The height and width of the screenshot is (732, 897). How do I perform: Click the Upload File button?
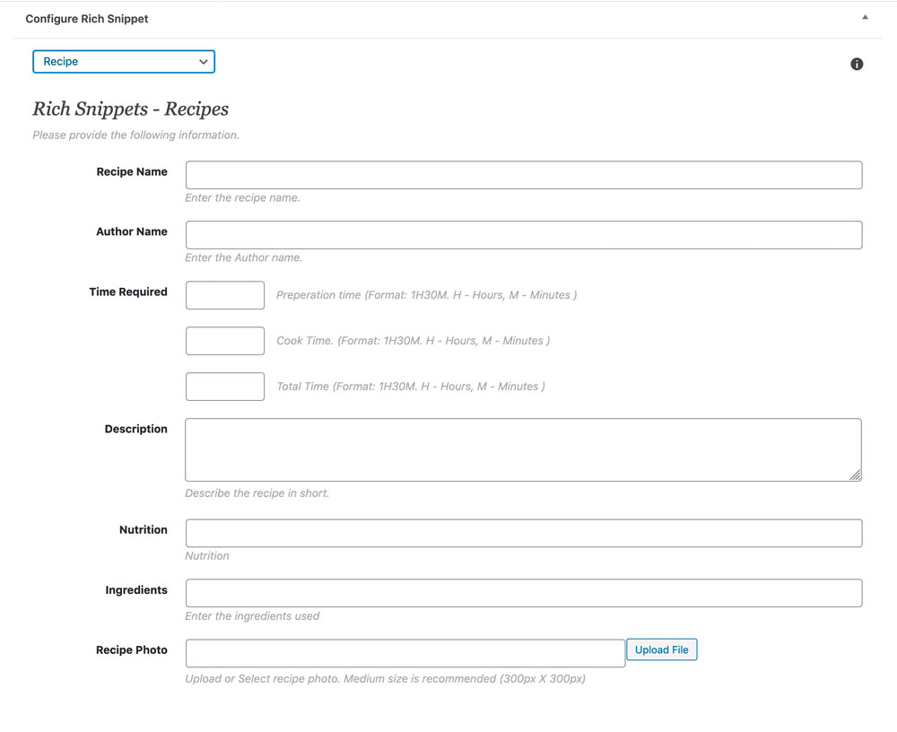point(662,649)
